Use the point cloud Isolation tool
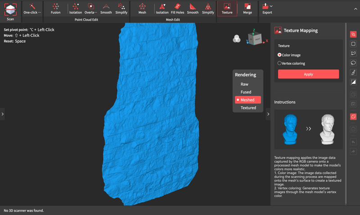 tap(76, 9)
